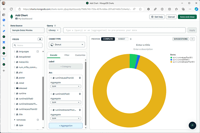This screenshot has height=133, width=200.
Task: Add a new calculated field with plus button
Action: point(40,39)
